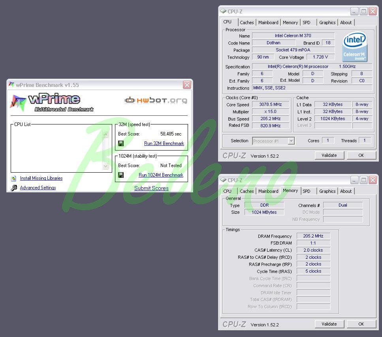The width and height of the screenshot is (382, 337).
Task: Click the CAS# Latency value 2.0 clocks
Action: [x=313, y=250]
